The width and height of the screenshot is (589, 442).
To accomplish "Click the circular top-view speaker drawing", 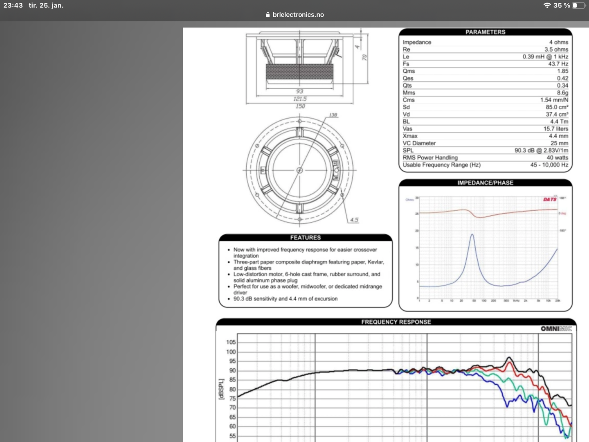I will point(299,170).
